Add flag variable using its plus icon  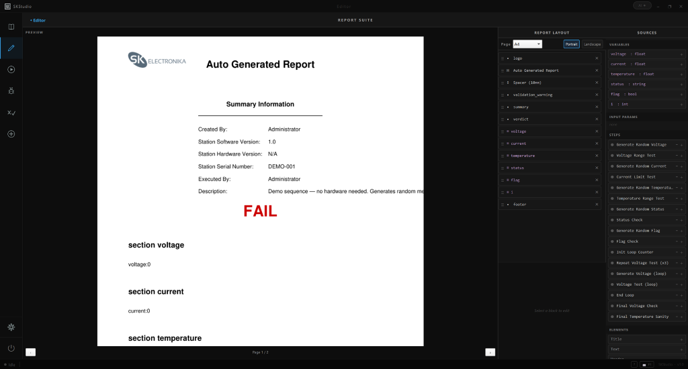coord(681,95)
